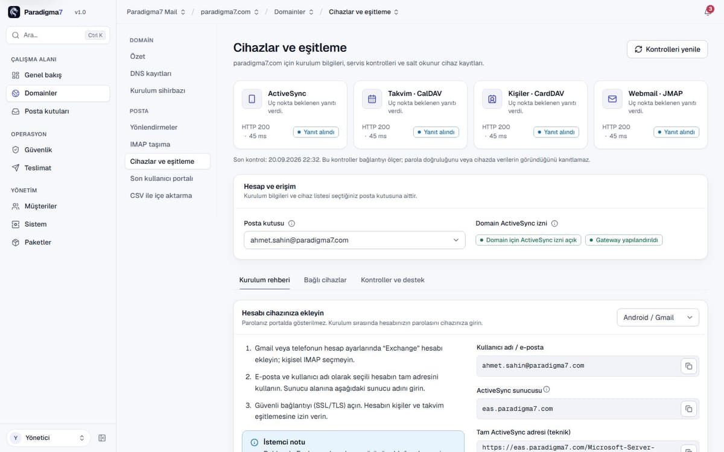Click the Paketler box icon
This screenshot has height=452, width=724.
click(x=16, y=242)
